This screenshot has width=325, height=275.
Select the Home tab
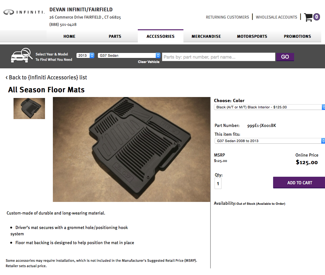[69, 36]
